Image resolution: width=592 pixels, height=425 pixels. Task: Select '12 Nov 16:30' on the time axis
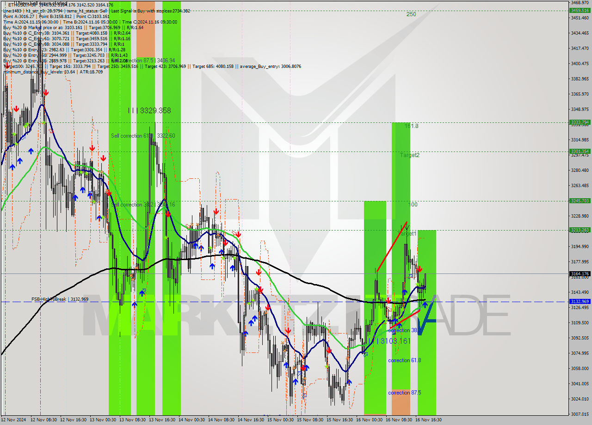click(74, 420)
